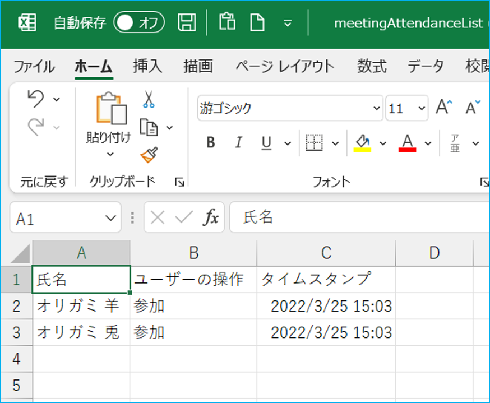
Task: Click cell C1 タイムスタンプ
Action: tap(326, 280)
